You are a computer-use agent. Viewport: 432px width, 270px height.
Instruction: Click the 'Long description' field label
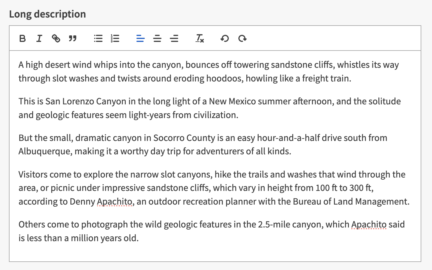coord(47,14)
